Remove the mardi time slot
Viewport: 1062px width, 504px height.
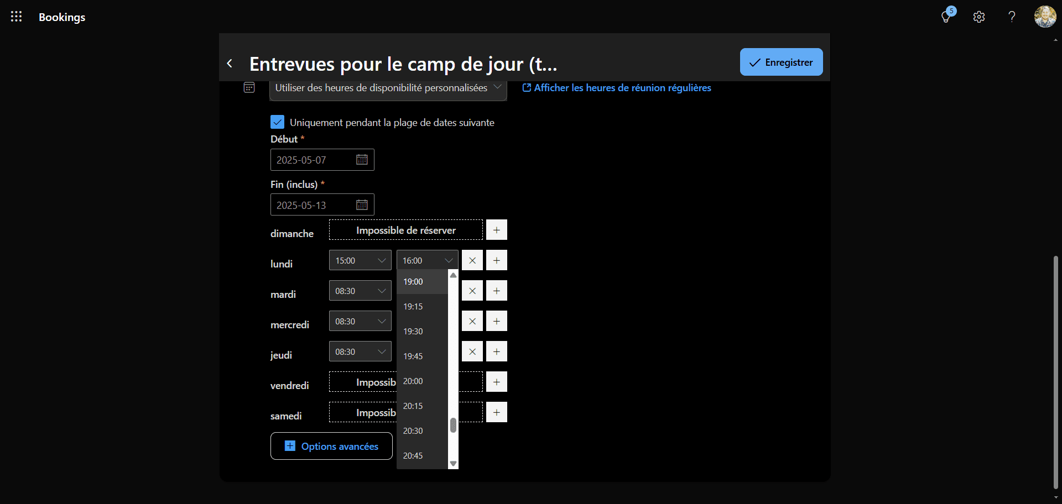(472, 291)
